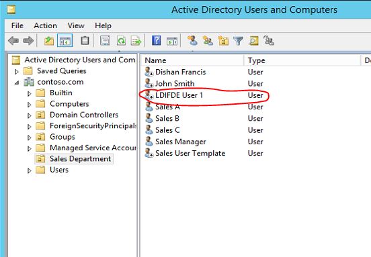This screenshot has width=371, height=257.
Task: Select the LDIFDE User 1 entry
Action: click(x=179, y=95)
